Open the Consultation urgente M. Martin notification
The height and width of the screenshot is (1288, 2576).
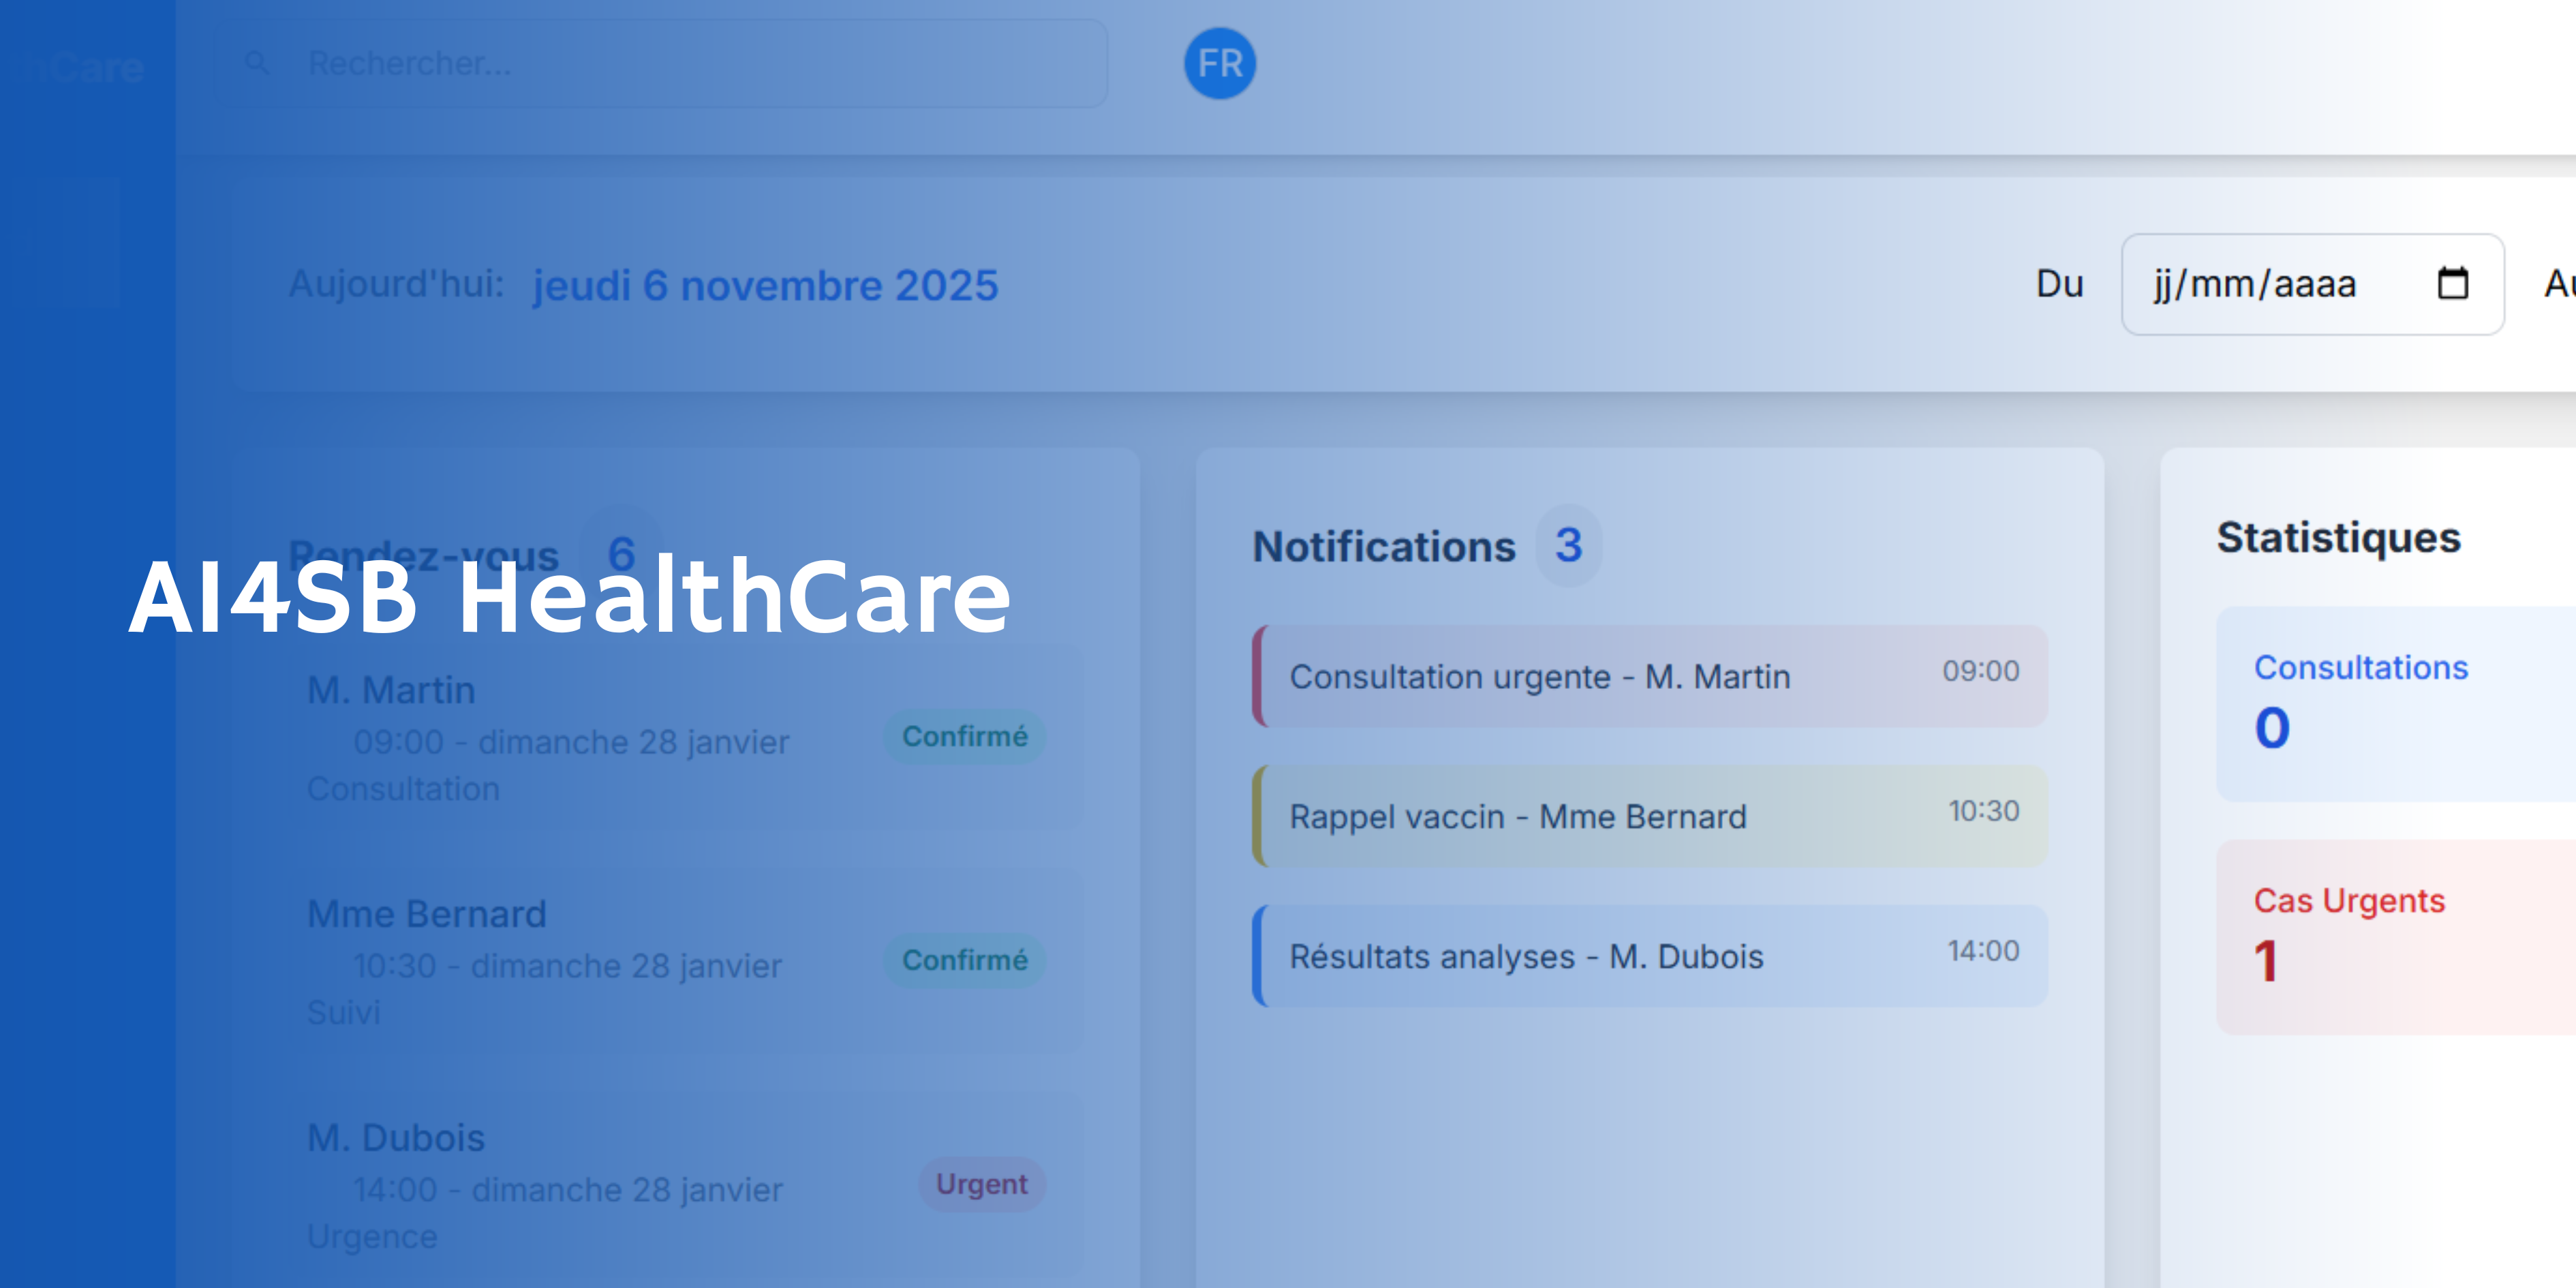[1650, 677]
